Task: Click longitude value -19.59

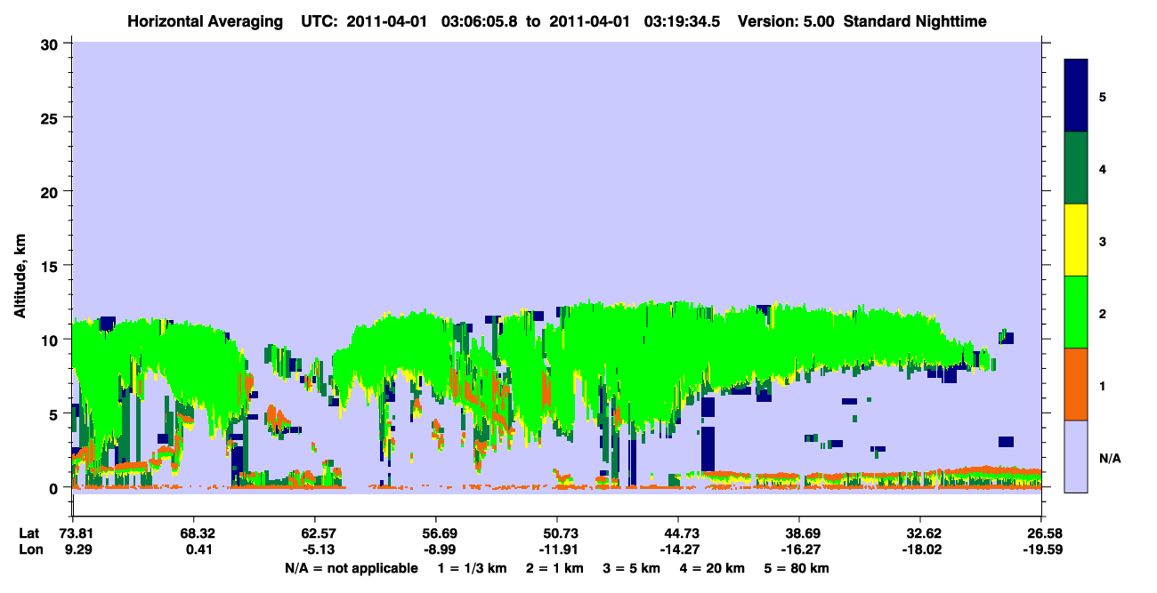Action: [1041, 549]
